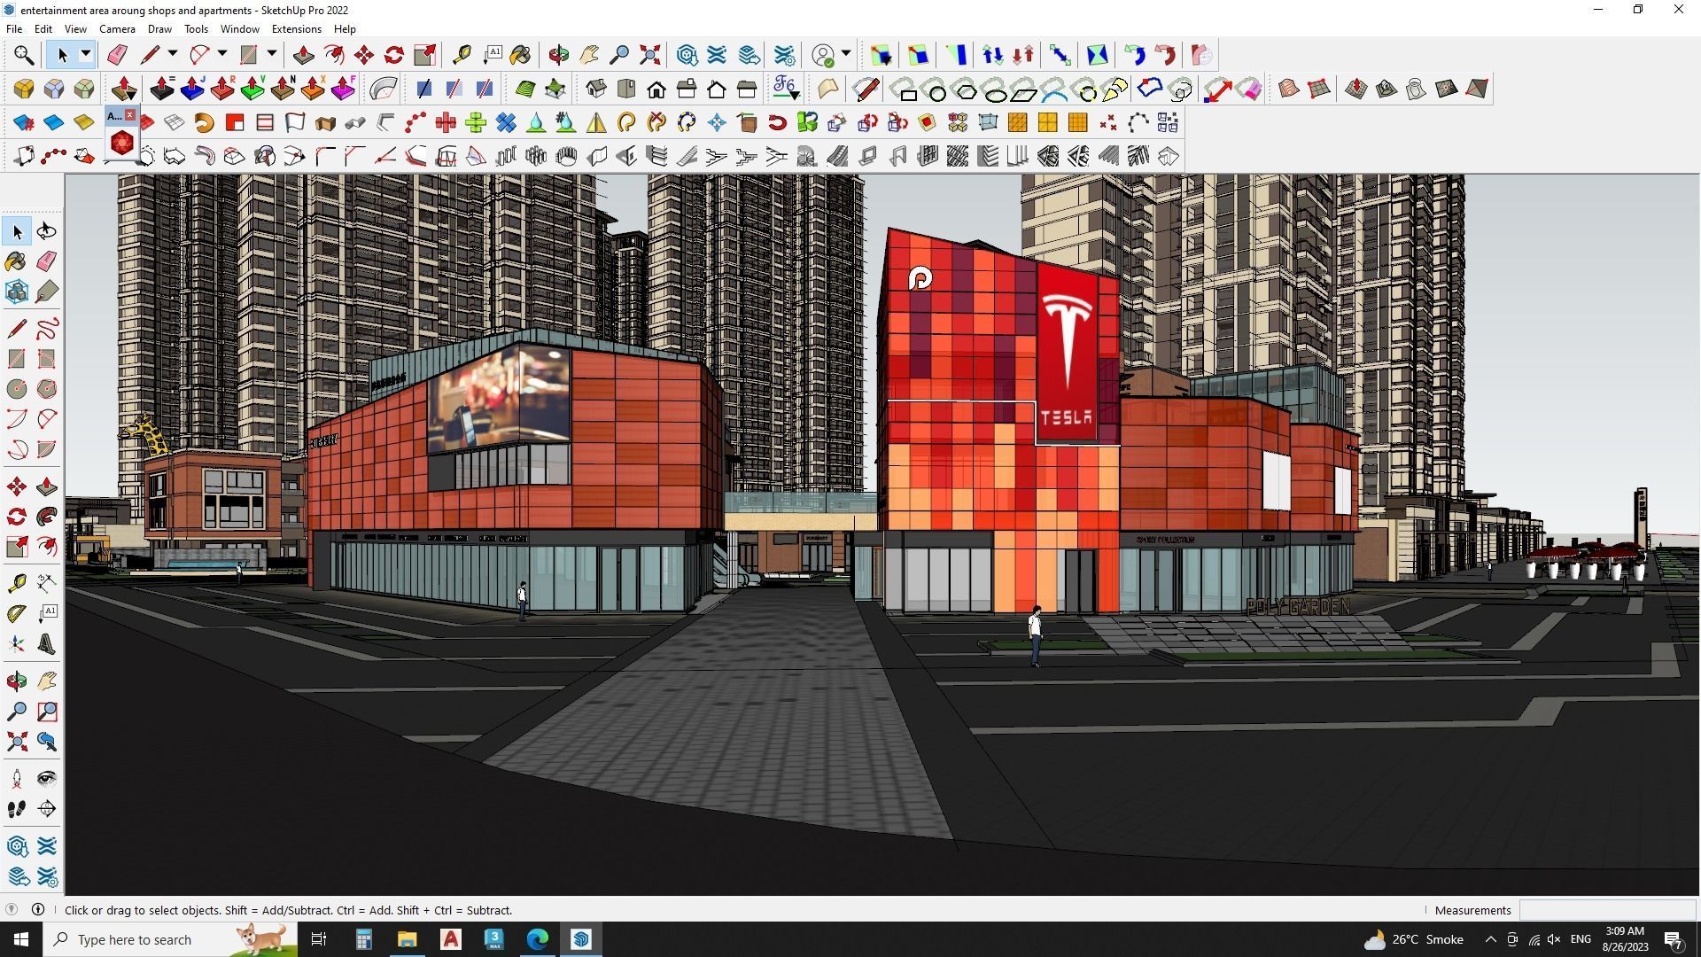Open the user account dropdown arrow

point(846,55)
